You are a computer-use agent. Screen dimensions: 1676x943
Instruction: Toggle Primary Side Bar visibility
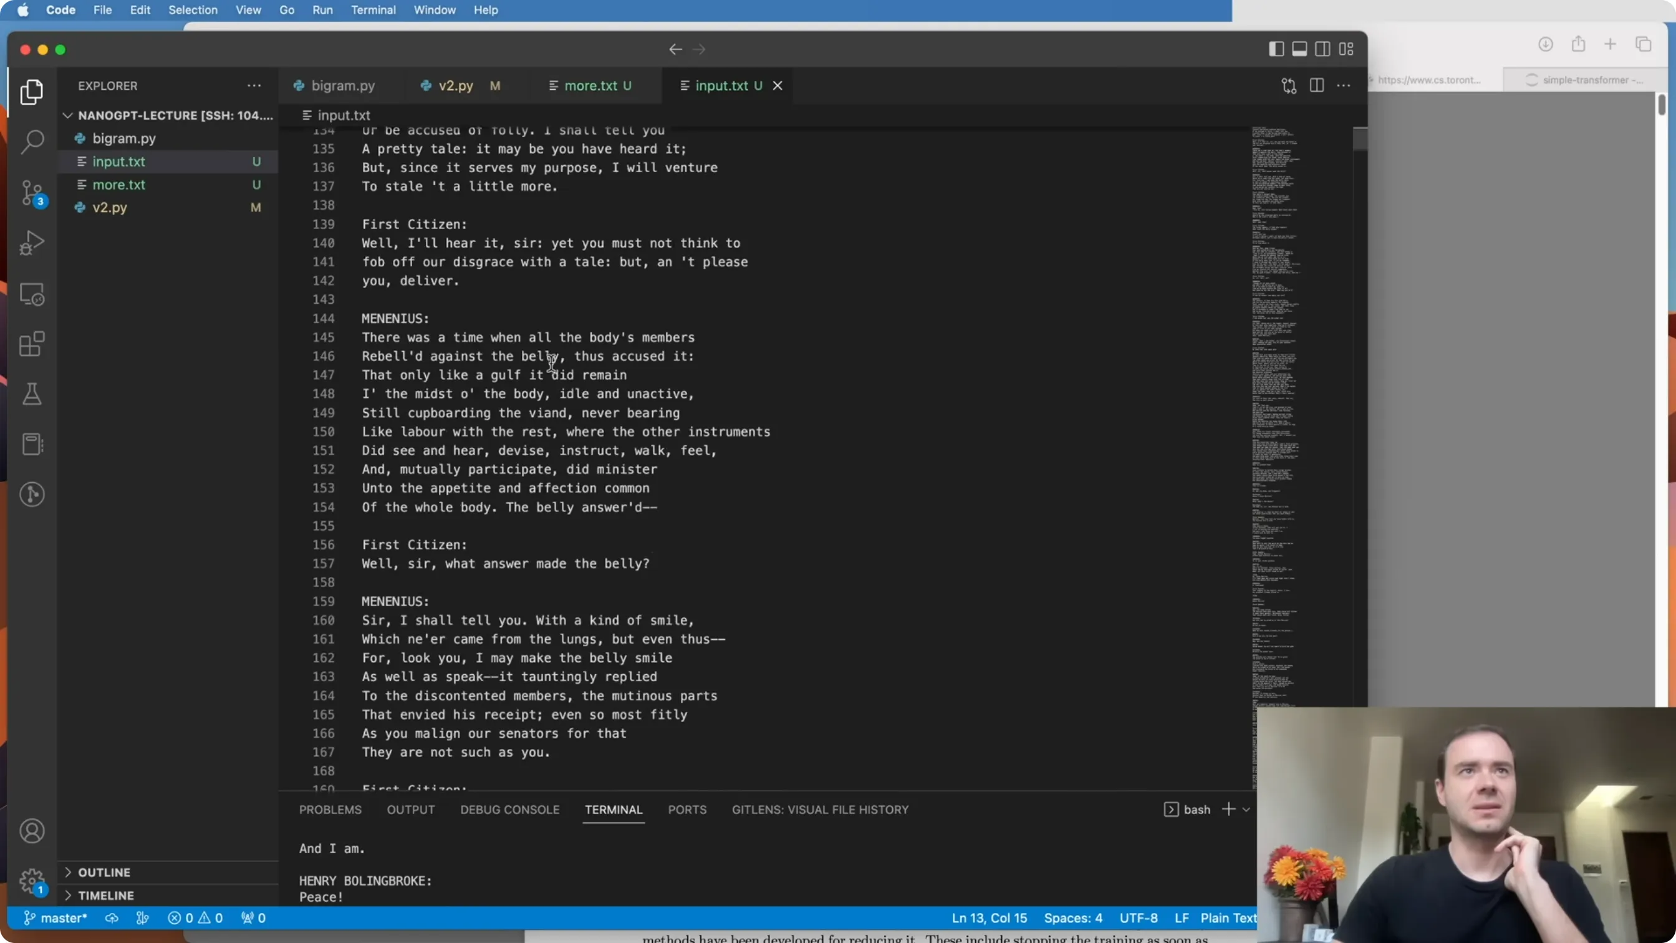click(x=1276, y=49)
